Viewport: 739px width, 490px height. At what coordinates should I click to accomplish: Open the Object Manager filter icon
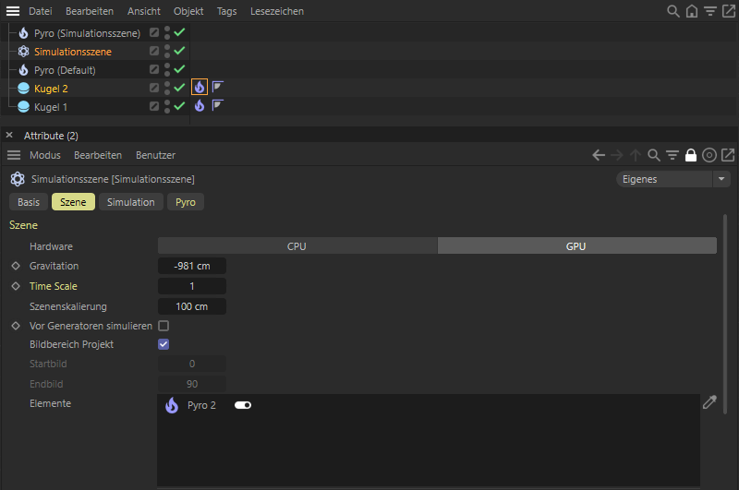click(709, 11)
